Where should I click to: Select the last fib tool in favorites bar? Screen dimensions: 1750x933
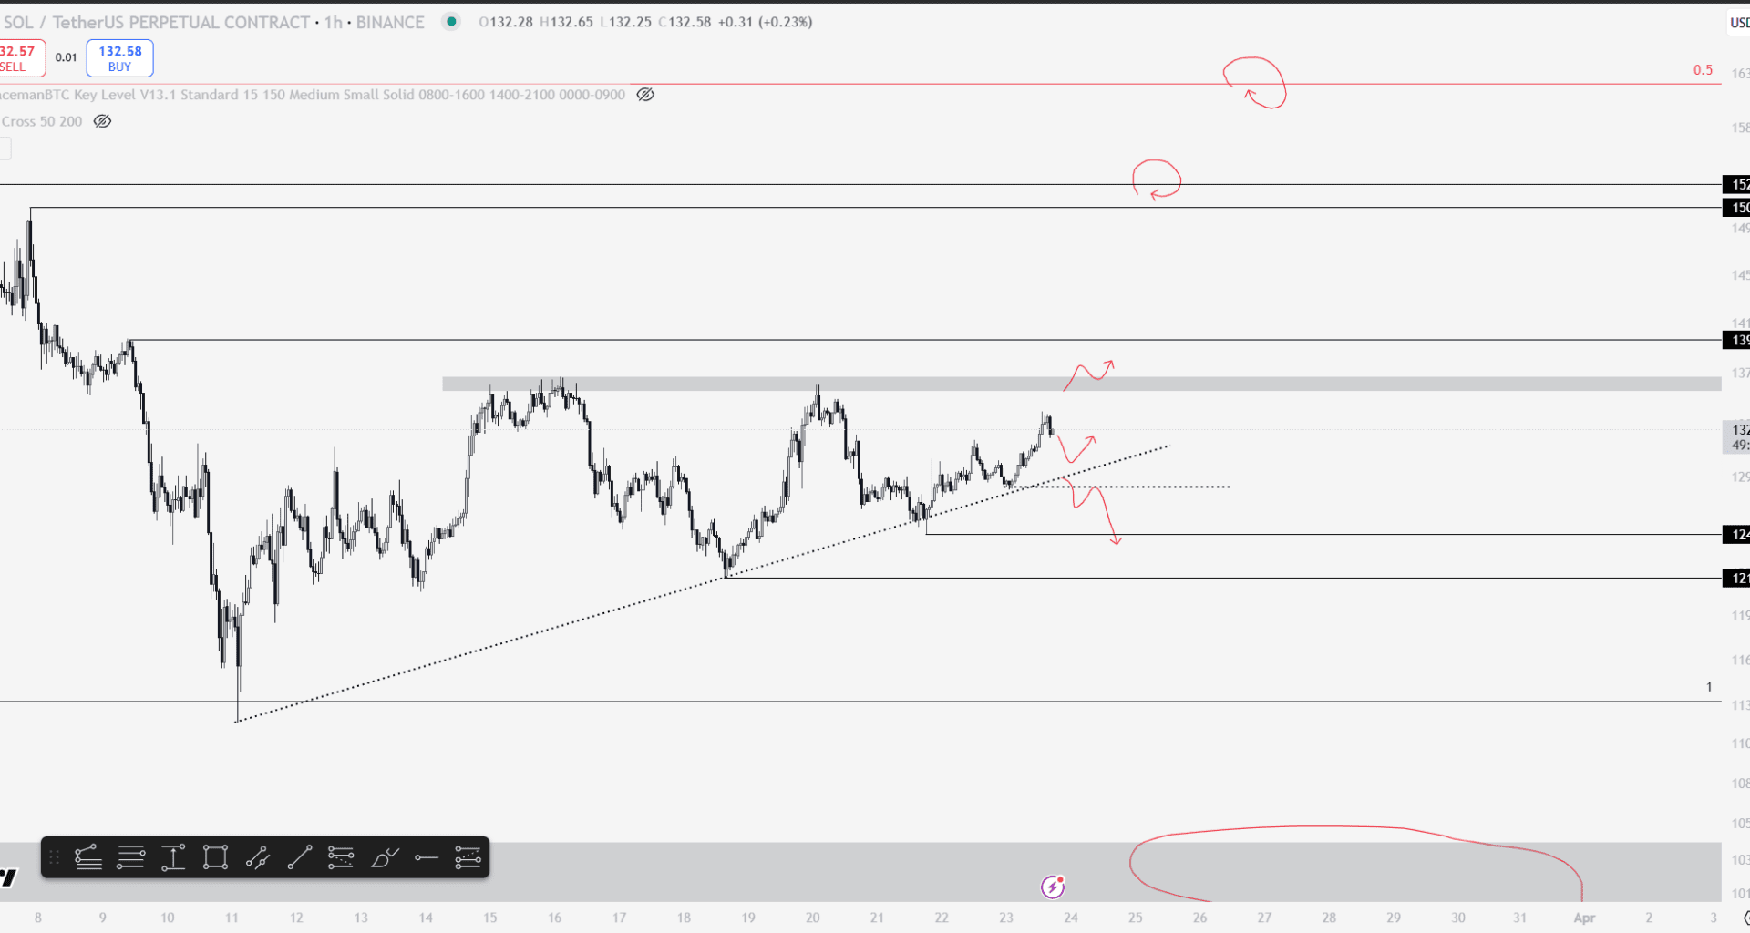(468, 857)
